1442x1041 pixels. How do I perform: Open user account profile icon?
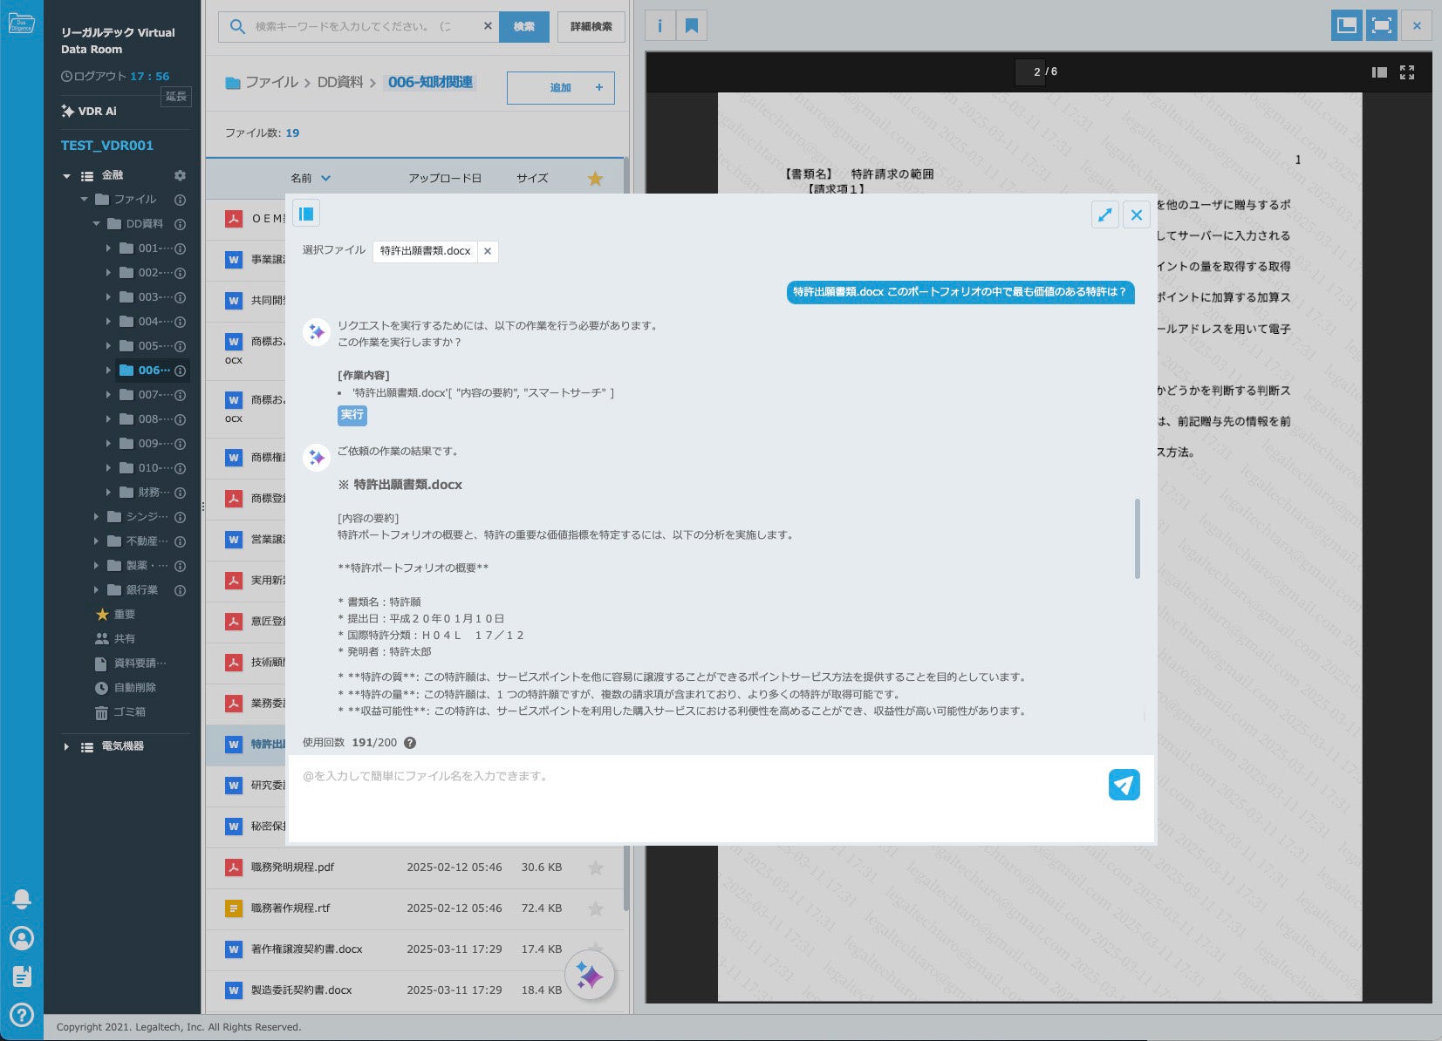tap(22, 938)
